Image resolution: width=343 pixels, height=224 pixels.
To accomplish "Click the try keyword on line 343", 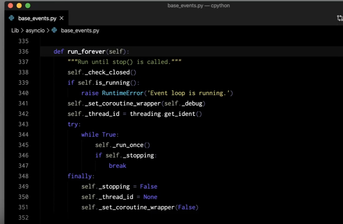I will [x=73, y=124].
